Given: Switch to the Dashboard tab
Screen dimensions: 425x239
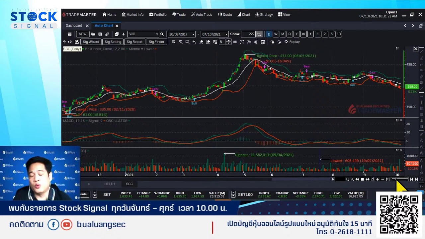Looking at the screenshot, I should [74, 26].
